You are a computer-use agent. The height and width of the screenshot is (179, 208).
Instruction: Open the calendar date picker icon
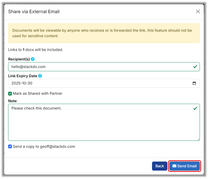point(194,83)
